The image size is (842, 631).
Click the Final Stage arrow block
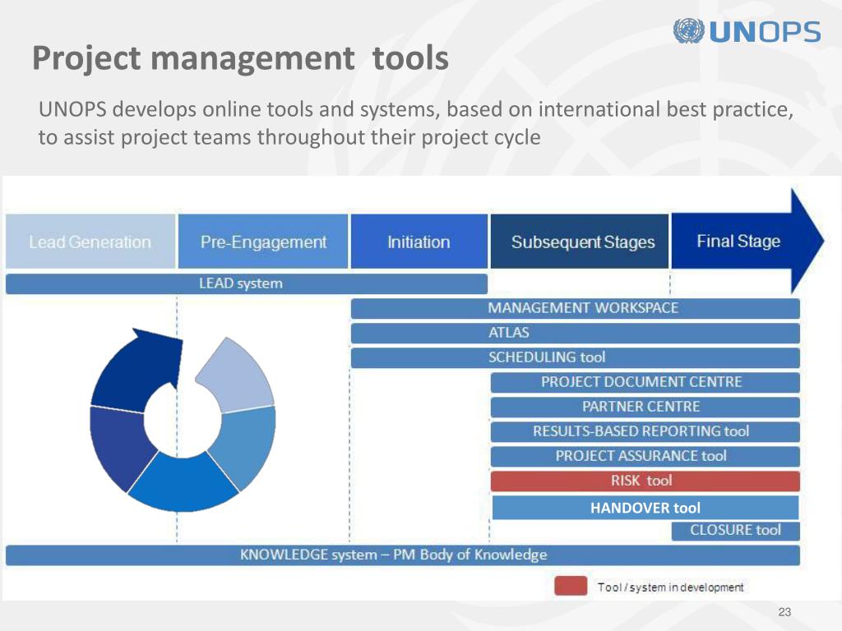coord(747,241)
